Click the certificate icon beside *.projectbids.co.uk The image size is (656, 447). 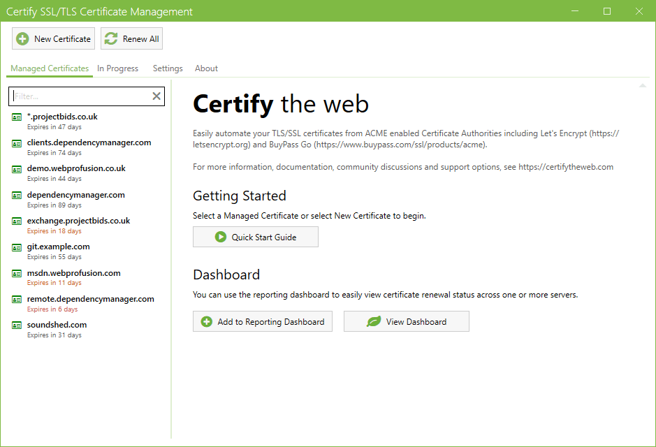tap(17, 117)
